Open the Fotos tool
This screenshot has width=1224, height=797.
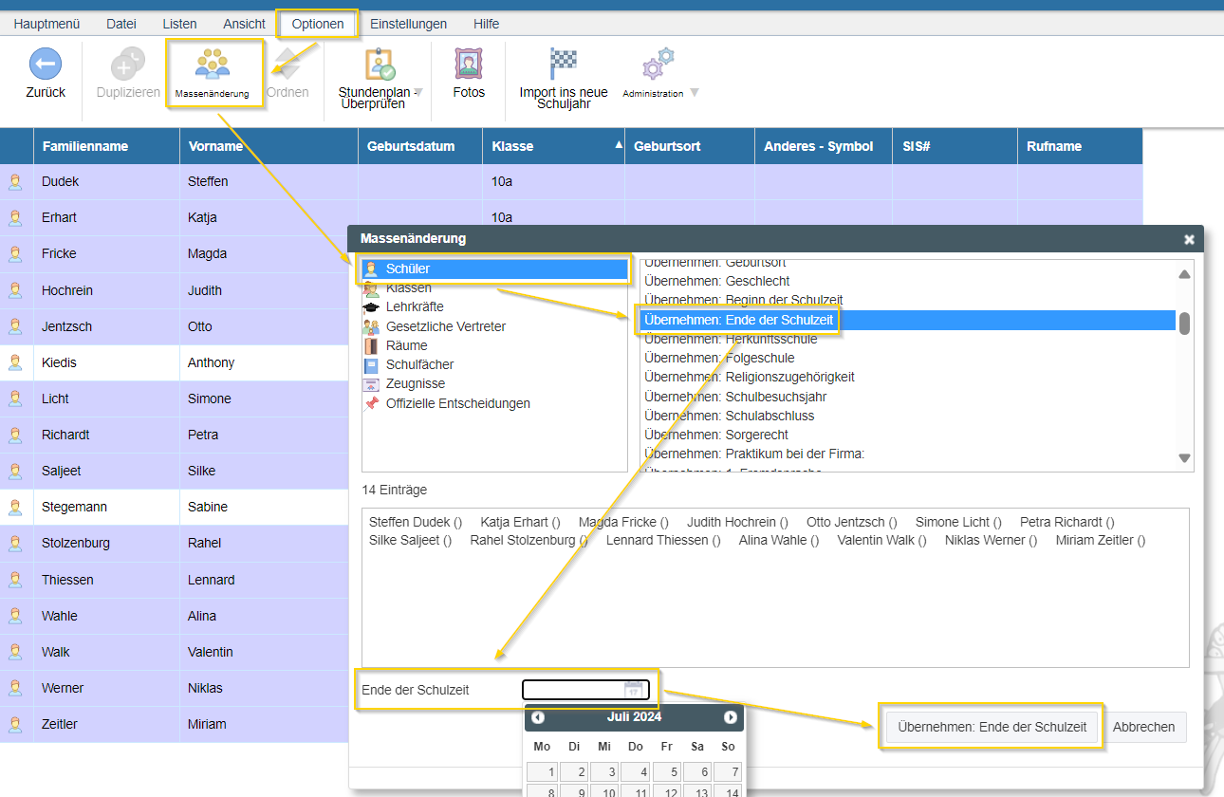[x=468, y=65]
